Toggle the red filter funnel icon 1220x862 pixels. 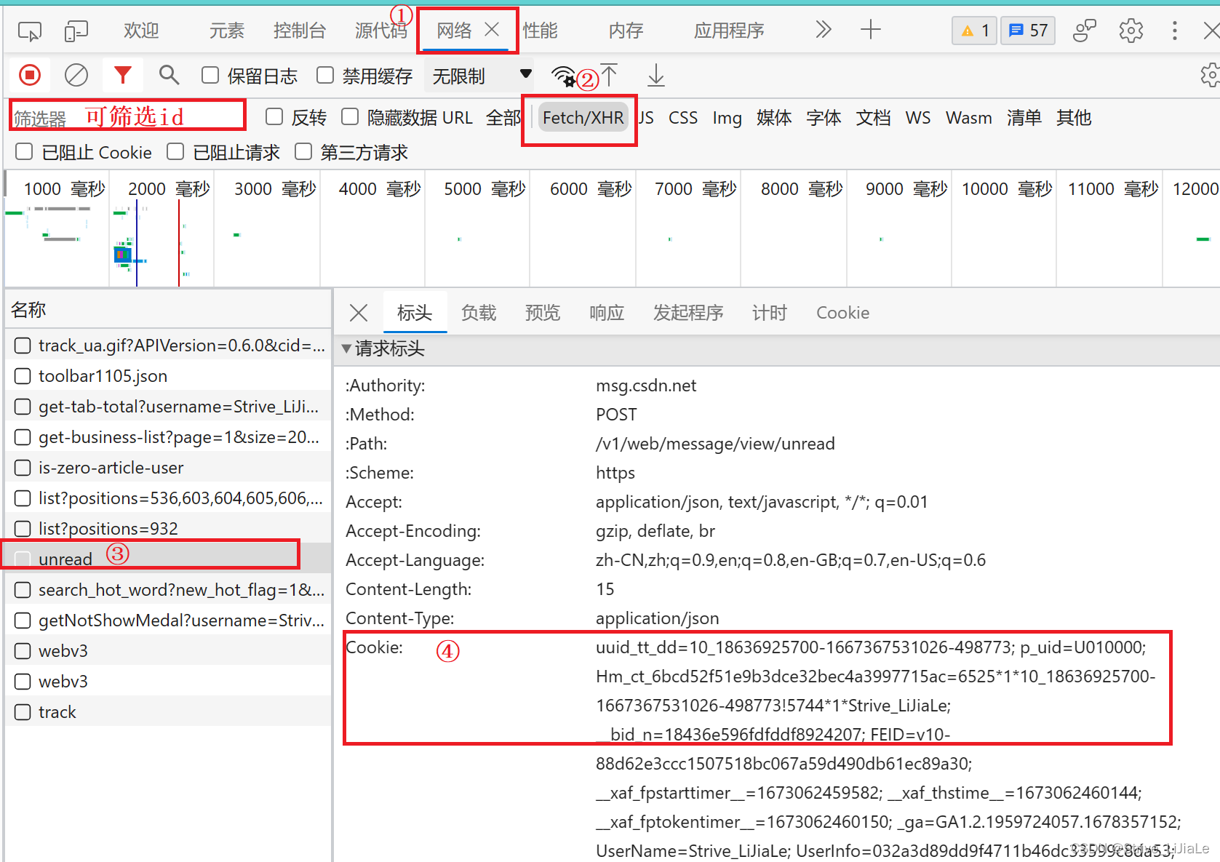coord(123,75)
